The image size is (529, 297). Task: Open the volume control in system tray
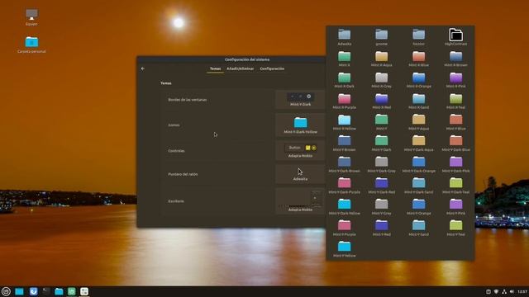click(x=512, y=291)
